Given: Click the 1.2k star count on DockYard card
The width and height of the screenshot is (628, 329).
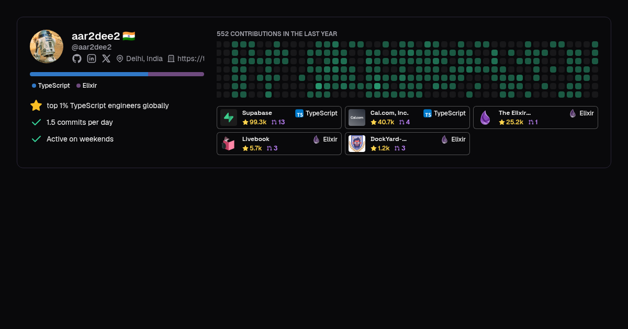Looking at the screenshot, I should [x=384, y=148].
